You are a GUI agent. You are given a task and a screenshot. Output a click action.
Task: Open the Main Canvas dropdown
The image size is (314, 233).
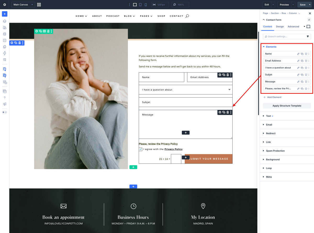click(x=23, y=5)
